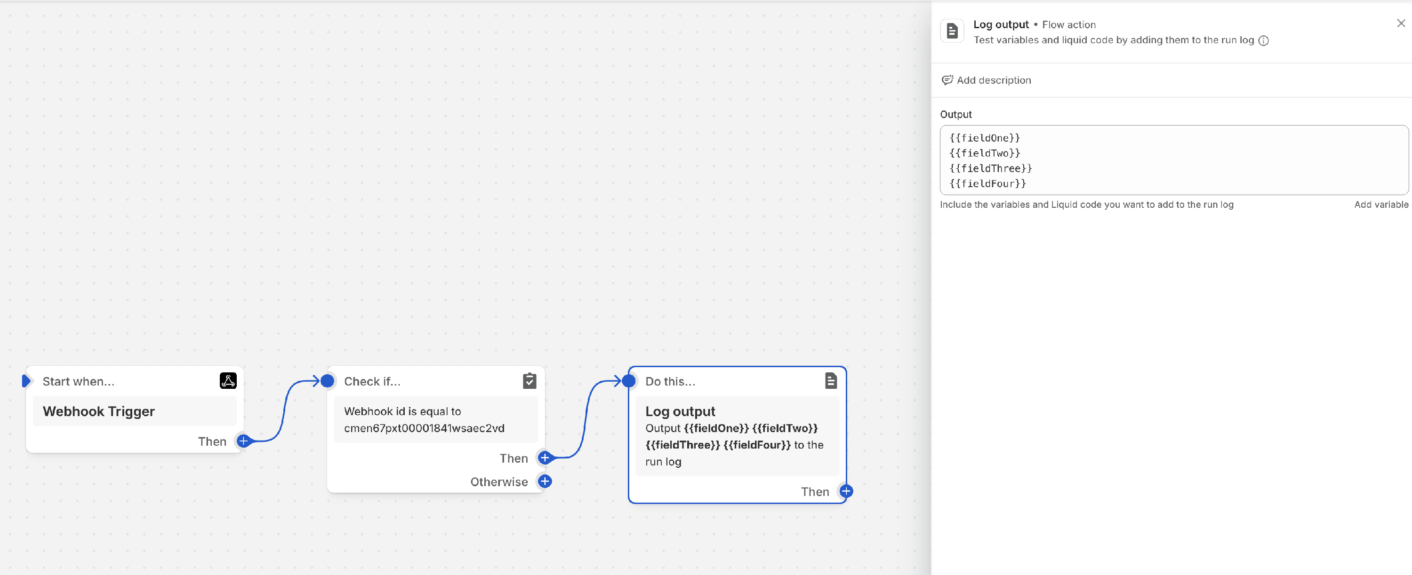The image size is (1412, 575).
Task: Click the Then label on Log output card
Action: [815, 492]
